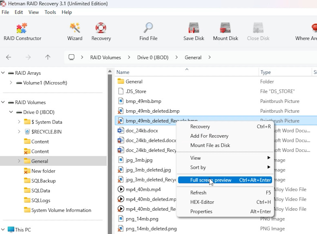Open the RAID Constructor tool
Screen dimensions: 317x234
click(x=22, y=32)
